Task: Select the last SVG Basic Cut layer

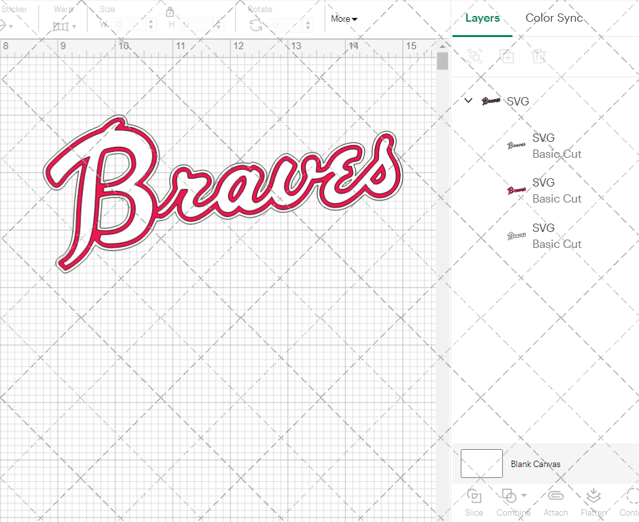Action: click(x=545, y=236)
